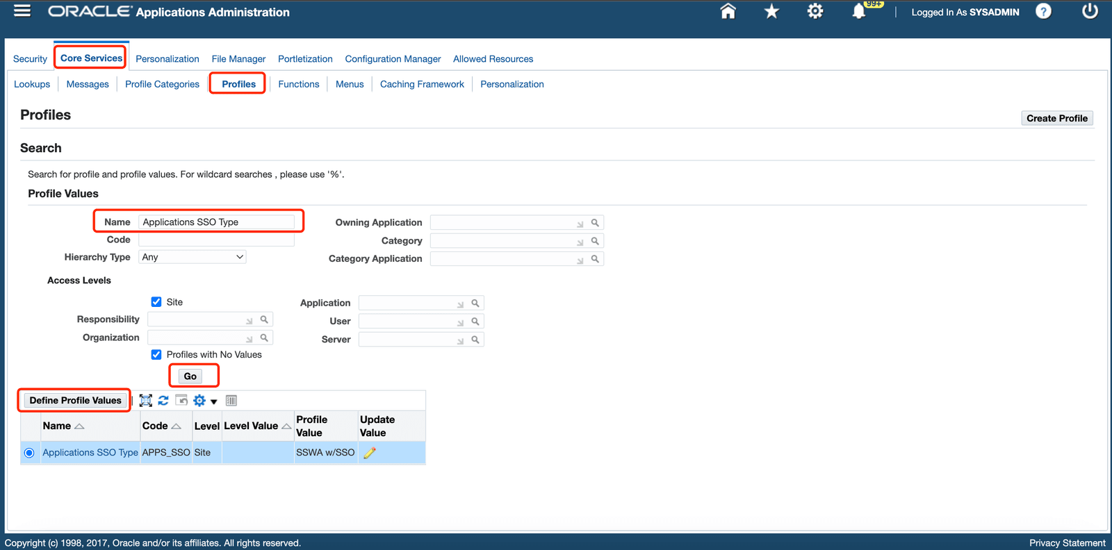Viewport: 1112px width, 550px height.
Task: Open table settings gear icon
Action: [x=199, y=401]
